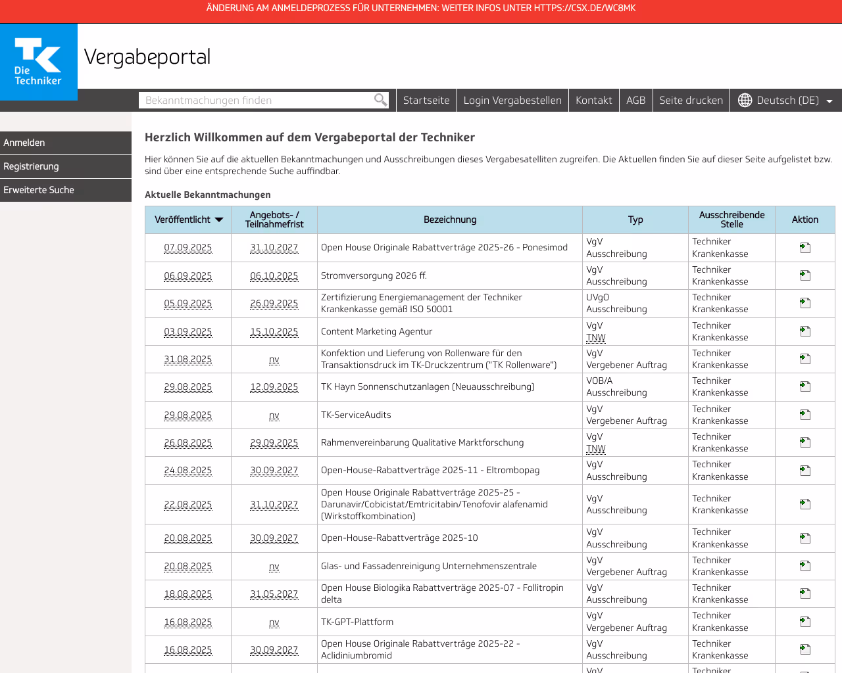Sort by Veröffentlicht column arrow

pyautogui.click(x=219, y=220)
